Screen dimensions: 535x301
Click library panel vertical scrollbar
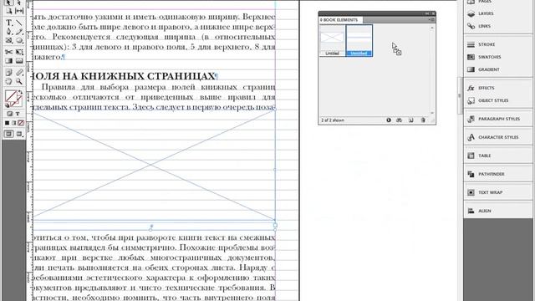432,70
